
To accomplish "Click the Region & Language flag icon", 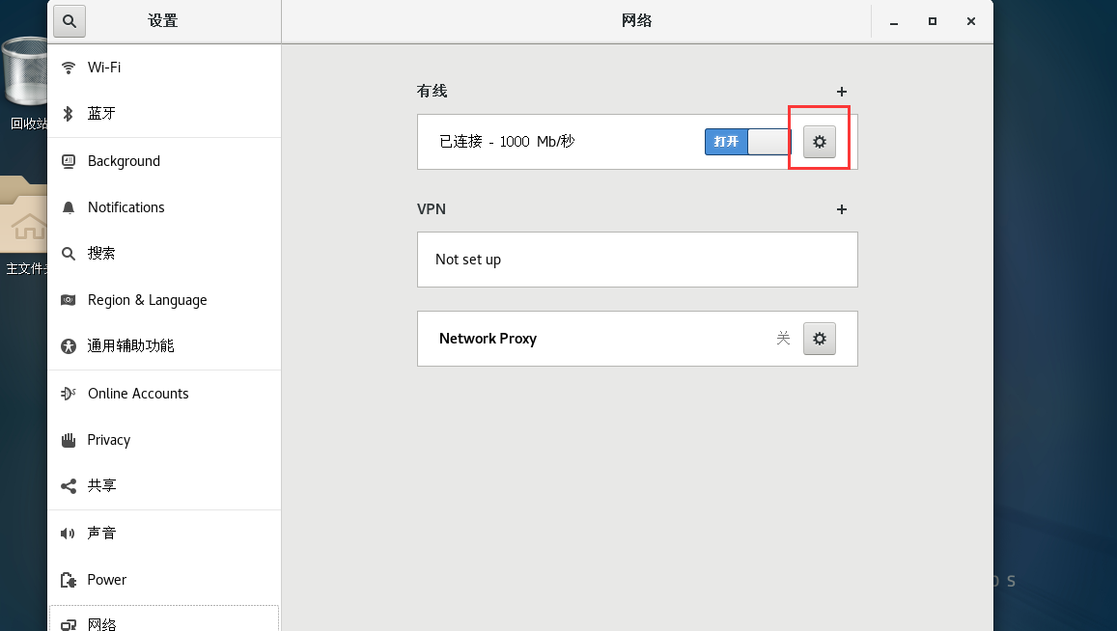I will pyautogui.click(x=69, y=300).
